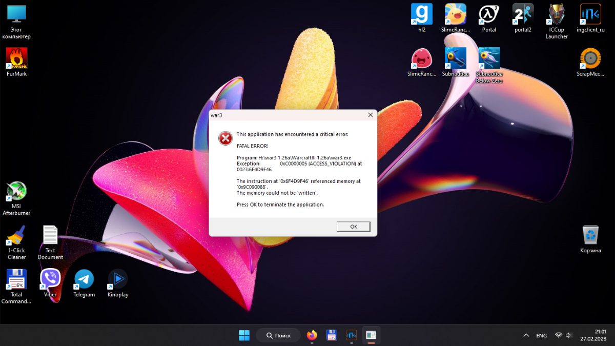Expand the hidden system tray icons

[526, 336]
